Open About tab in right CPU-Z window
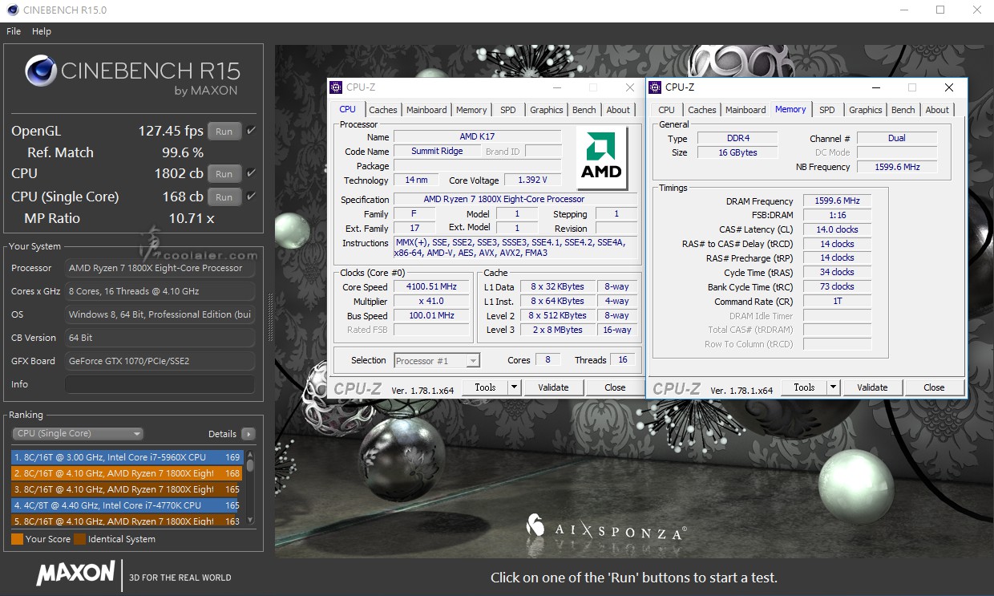Screen dimensions: 994x596 (937, 110)
